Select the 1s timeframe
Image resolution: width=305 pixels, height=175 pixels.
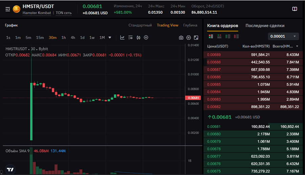coord(8,37)
